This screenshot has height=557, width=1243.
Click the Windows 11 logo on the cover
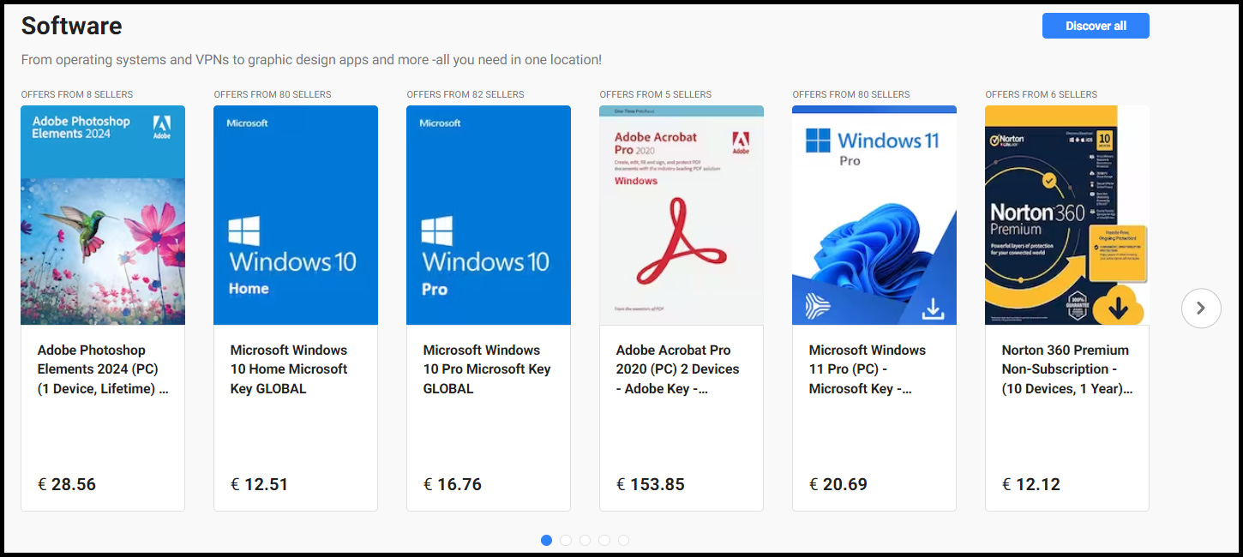tap(819, 141)
